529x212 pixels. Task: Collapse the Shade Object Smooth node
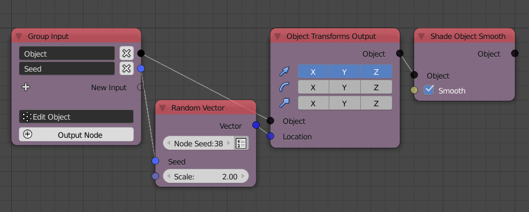tap(421, 36)
